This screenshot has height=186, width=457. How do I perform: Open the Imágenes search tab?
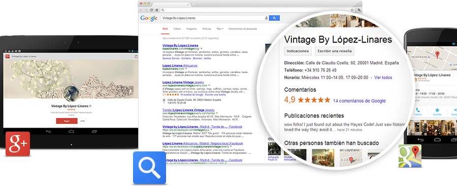click(191, 29)
